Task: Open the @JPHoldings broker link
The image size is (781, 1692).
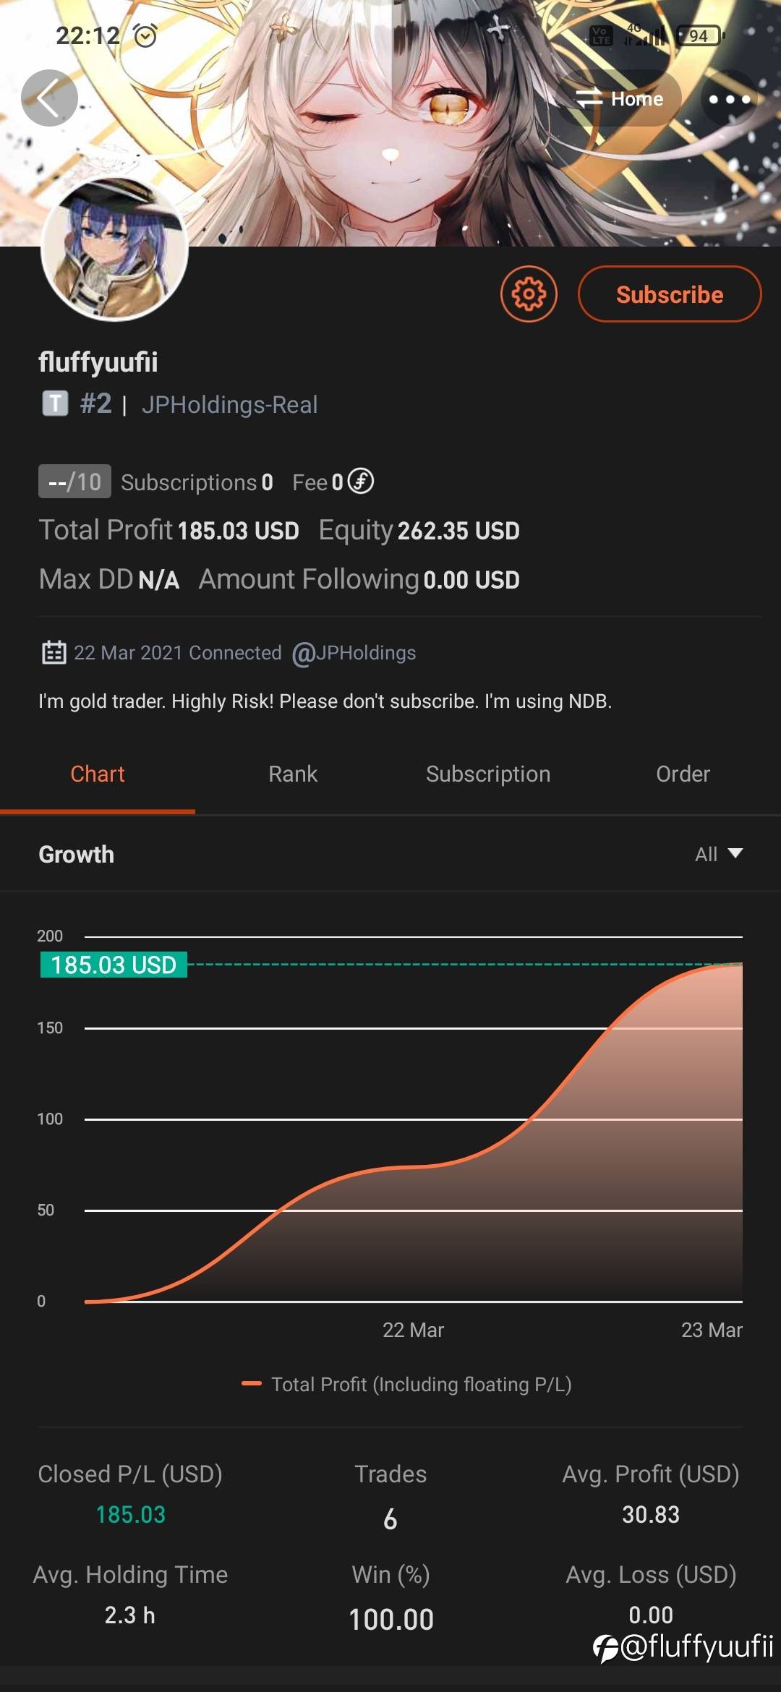Action: 354,653
